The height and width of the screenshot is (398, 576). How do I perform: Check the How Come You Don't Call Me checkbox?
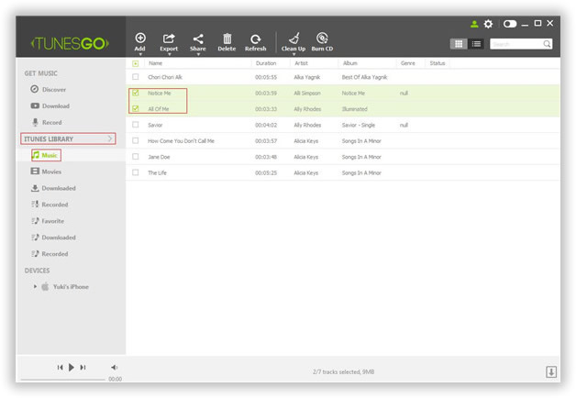pyautogui.click(x=136, y=140)
